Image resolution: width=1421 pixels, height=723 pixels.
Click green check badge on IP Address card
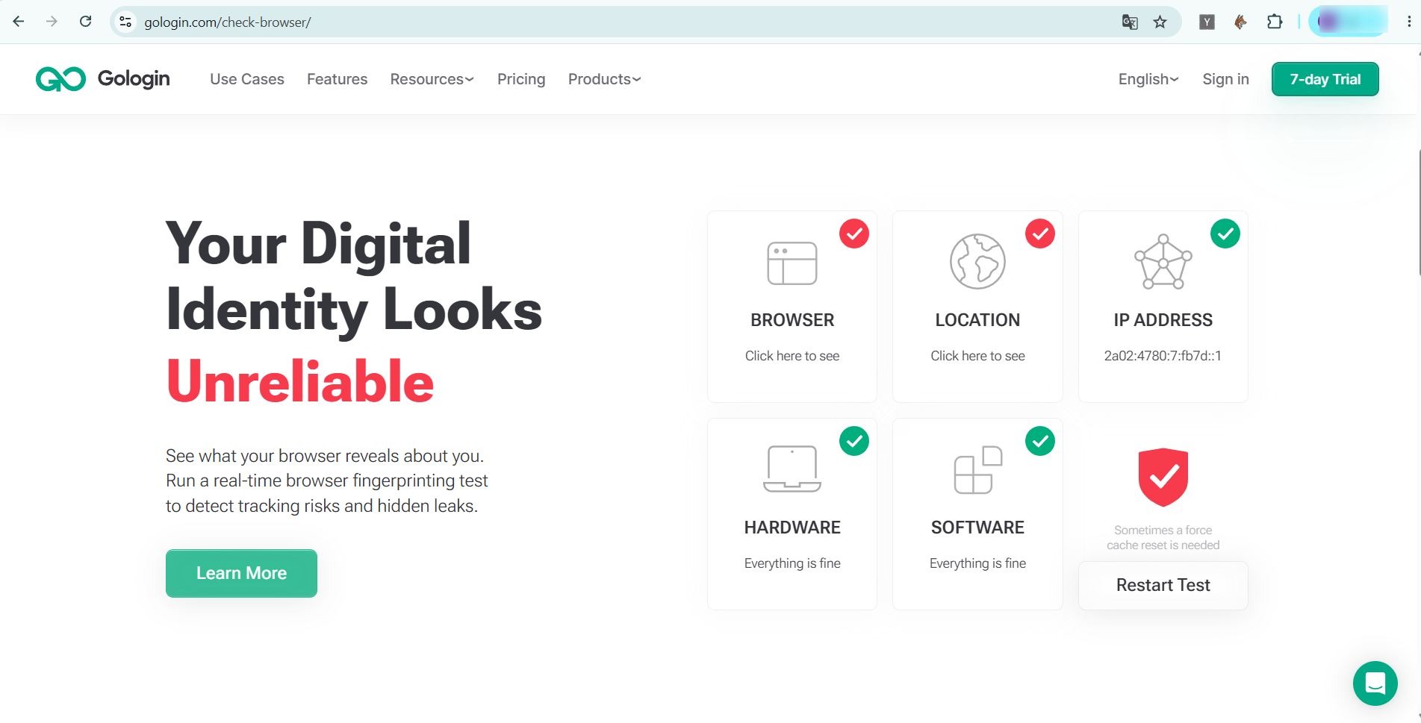1225,234
